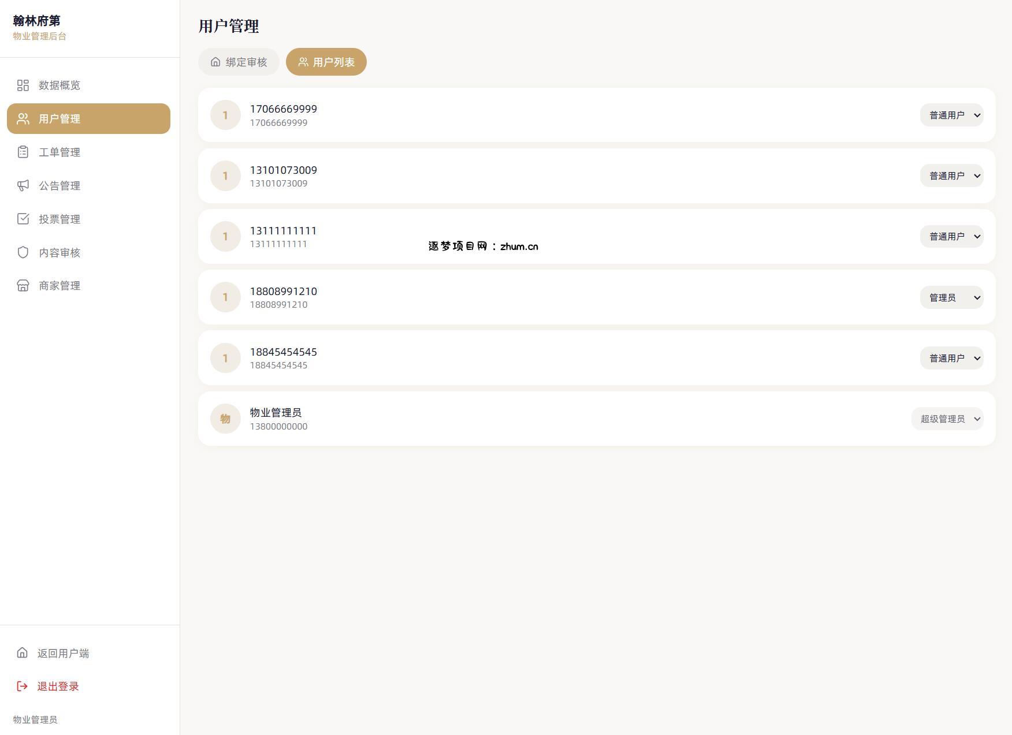Open role dropdown for user 13111111111
The height and width of the screenshot is (735, 1012).
(x=951, y=237)
